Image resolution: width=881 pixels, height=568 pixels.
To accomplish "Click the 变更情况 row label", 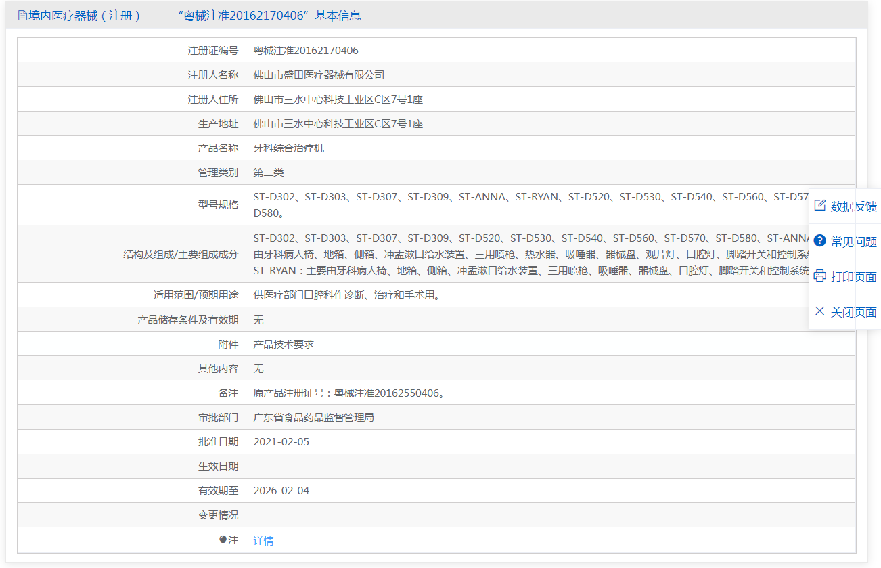I will pos(218,515).
